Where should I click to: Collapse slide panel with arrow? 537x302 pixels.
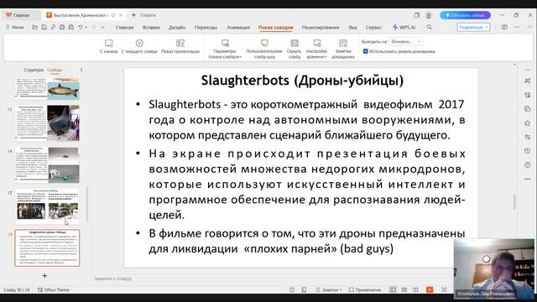click(x=81, y=70)
